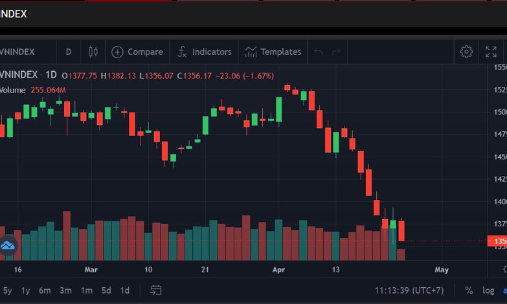Screen dimensions: 507x304
Task: Toggle log scale mode
Action: pyautogui.click(x=488, y=290)
